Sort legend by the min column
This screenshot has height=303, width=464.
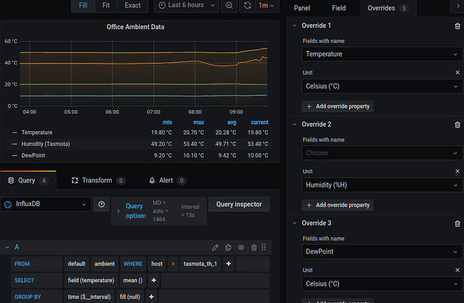[167, 122]
